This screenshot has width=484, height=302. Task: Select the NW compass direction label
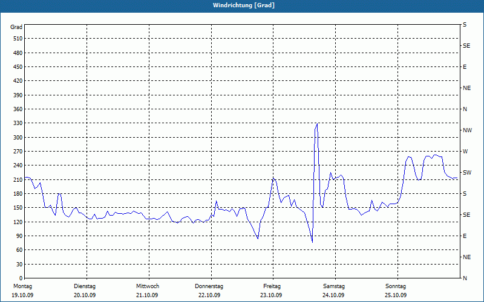coord(467,130)
